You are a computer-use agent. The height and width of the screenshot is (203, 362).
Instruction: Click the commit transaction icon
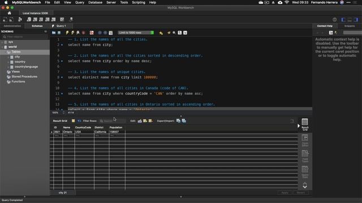tap(100, 33)
